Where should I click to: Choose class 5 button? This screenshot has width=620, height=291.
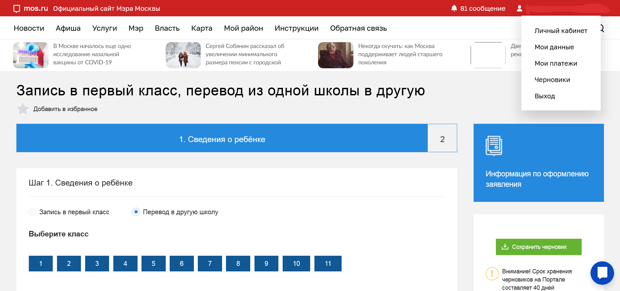pos(154,264)
